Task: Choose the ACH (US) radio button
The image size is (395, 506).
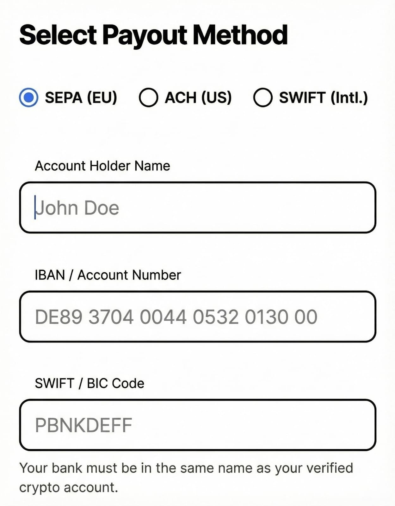Action: click(148, 97)
